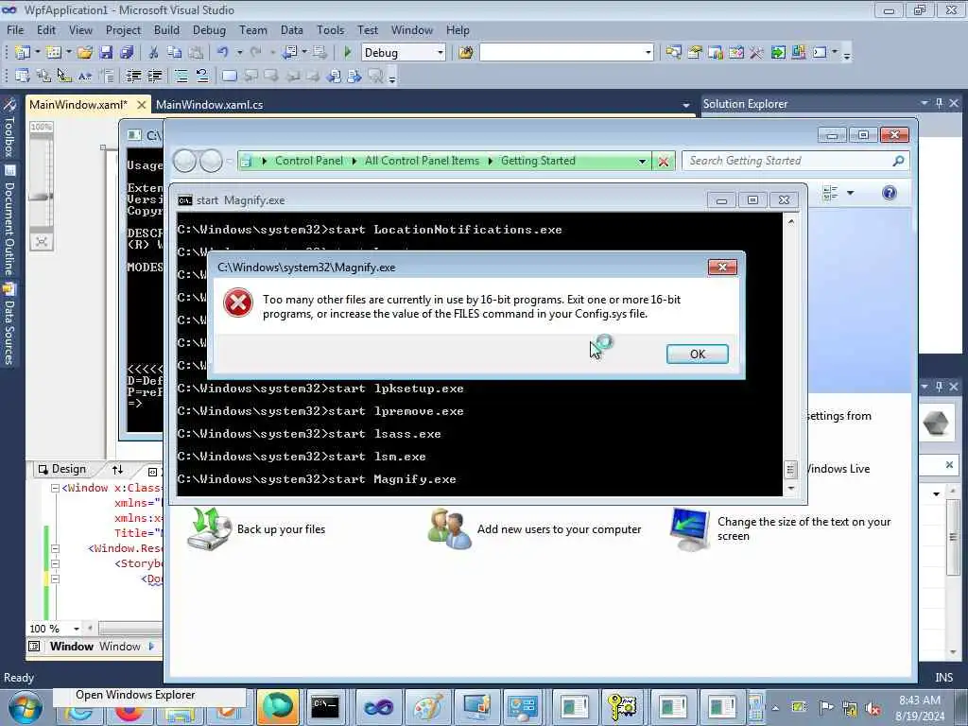Open the Tools menu
The width and height of the screenshot is (968, 726).
click(x=330, y=29)
